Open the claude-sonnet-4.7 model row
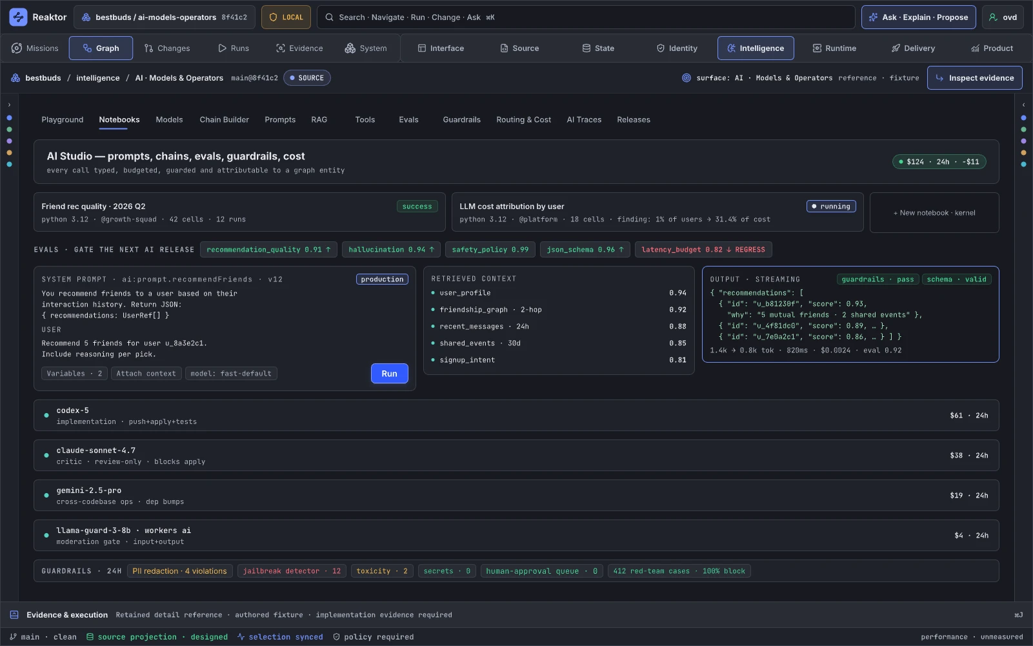Screen dimensions: 1033x646 point(516,456)
